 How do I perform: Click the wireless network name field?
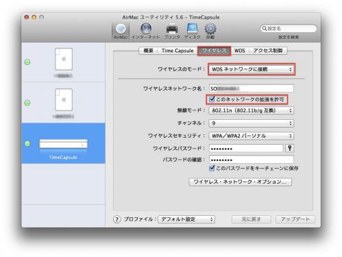252,88
